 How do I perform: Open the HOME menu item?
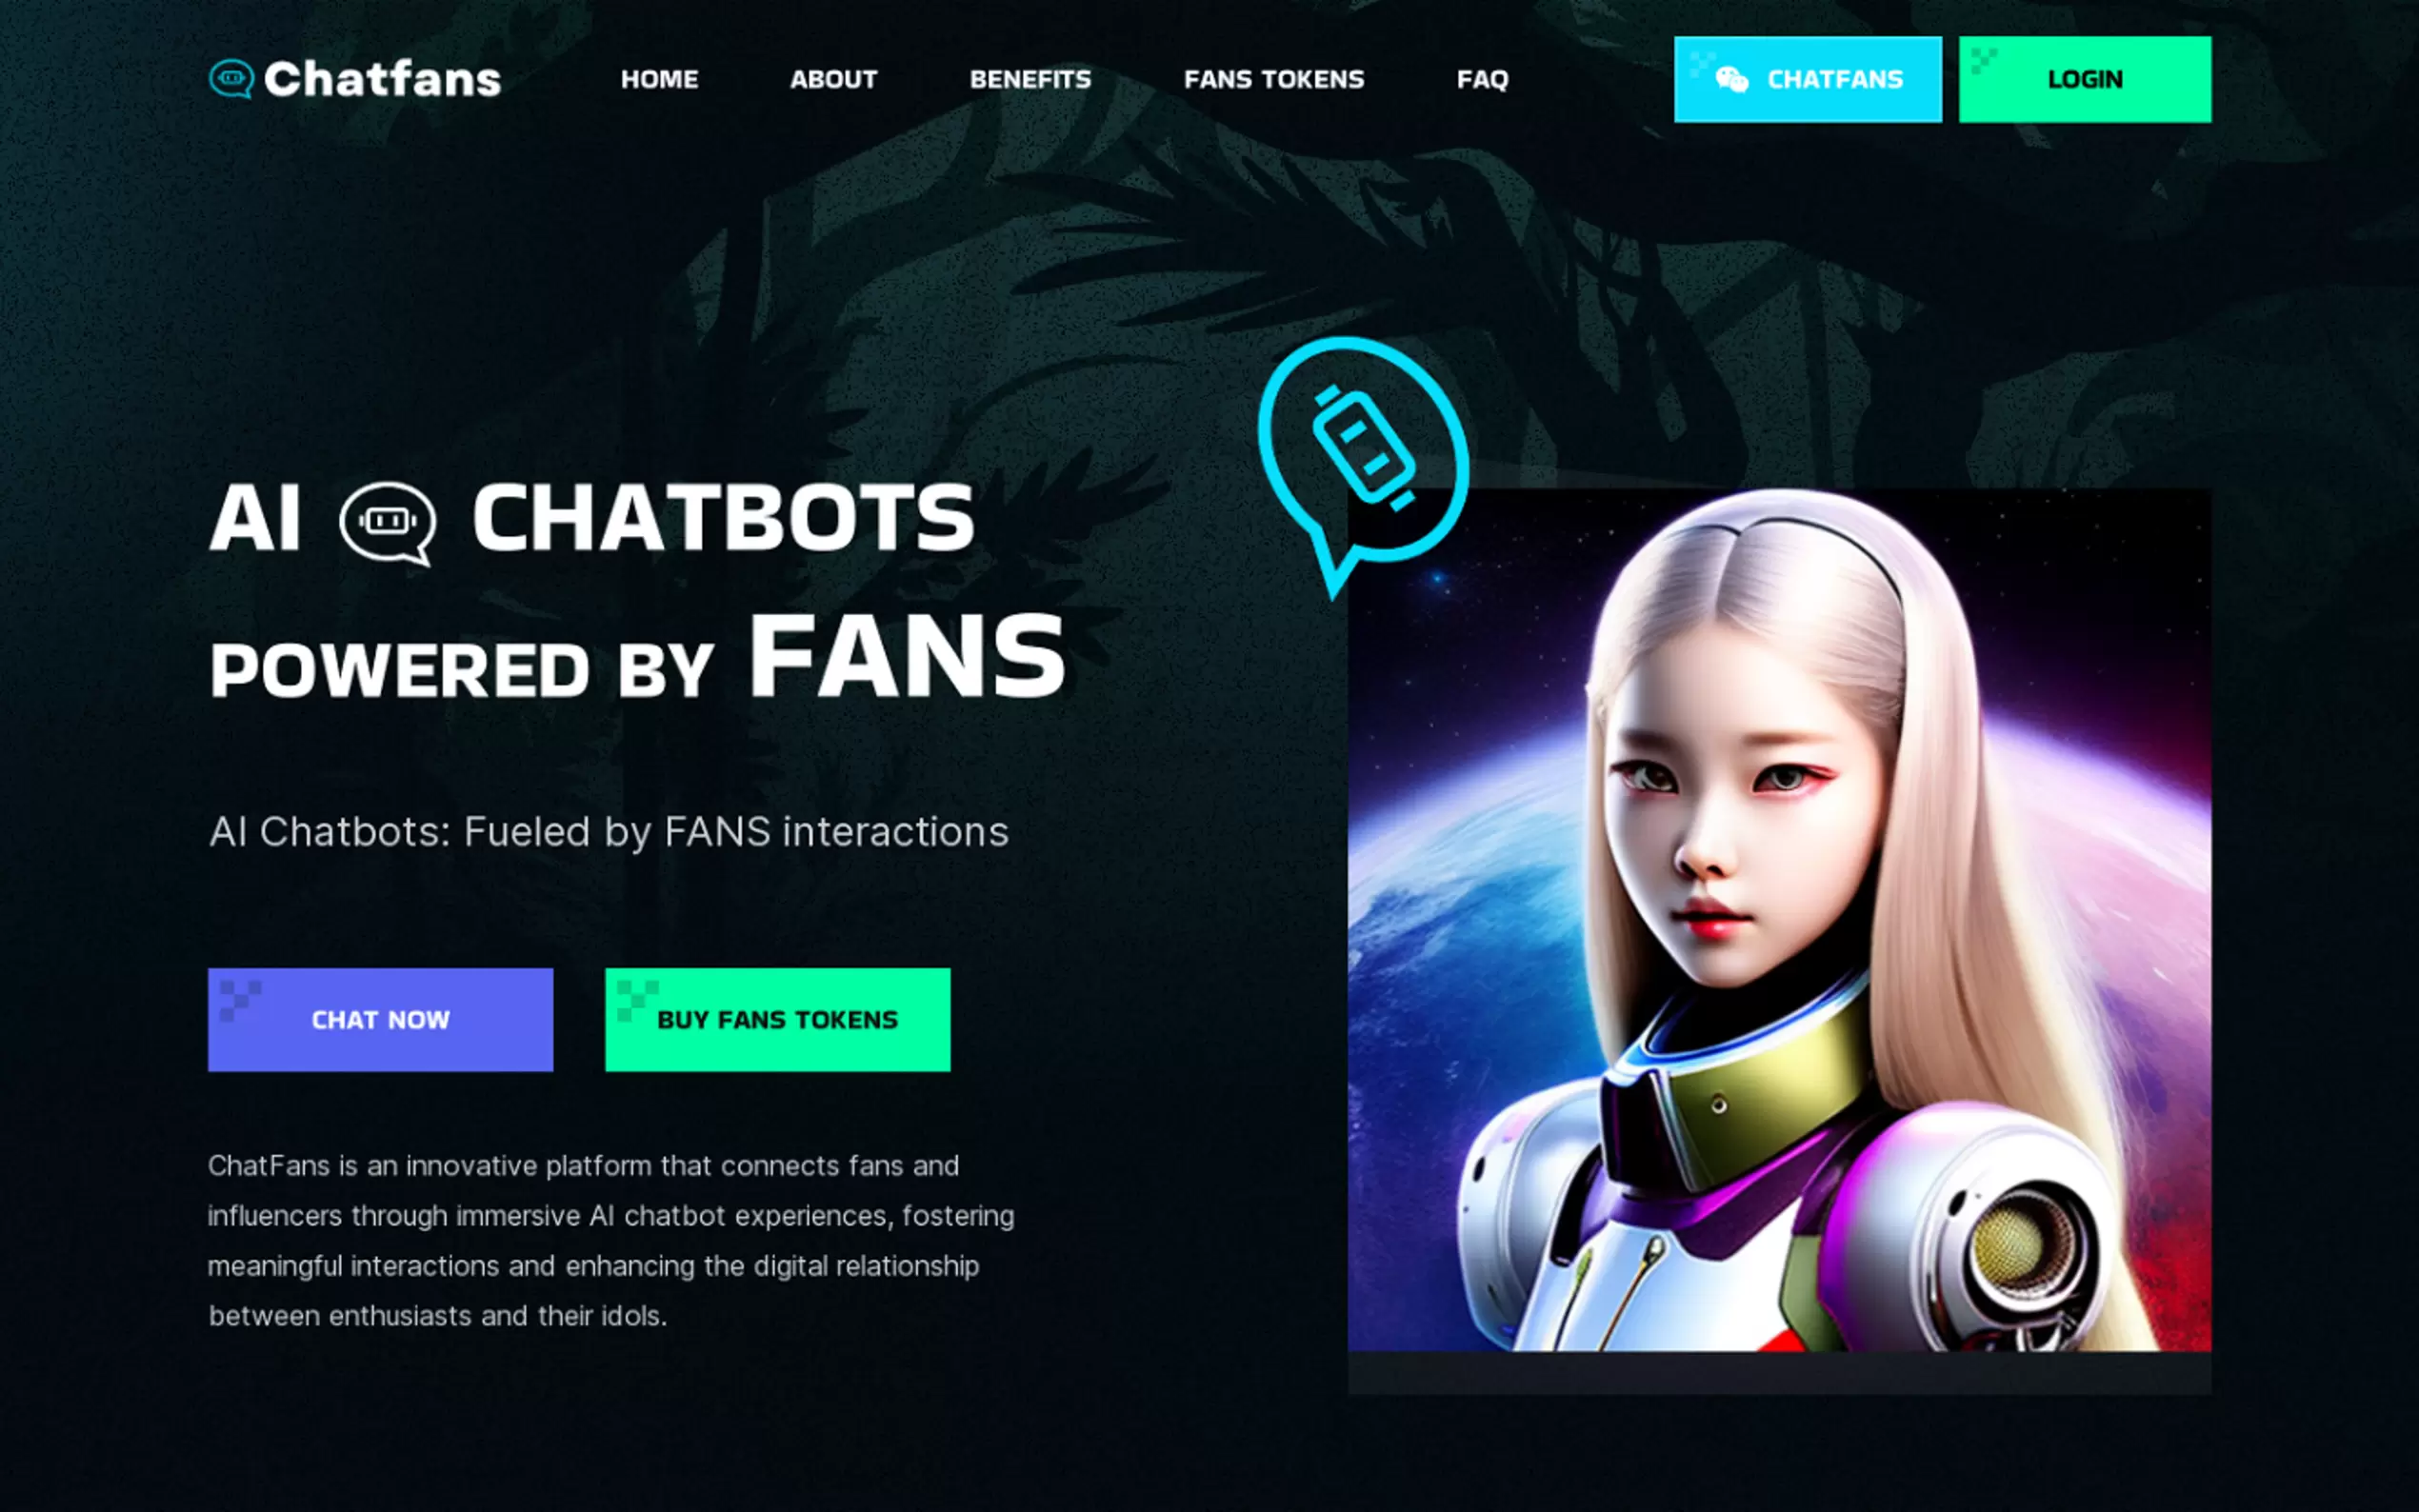(659, 80)
